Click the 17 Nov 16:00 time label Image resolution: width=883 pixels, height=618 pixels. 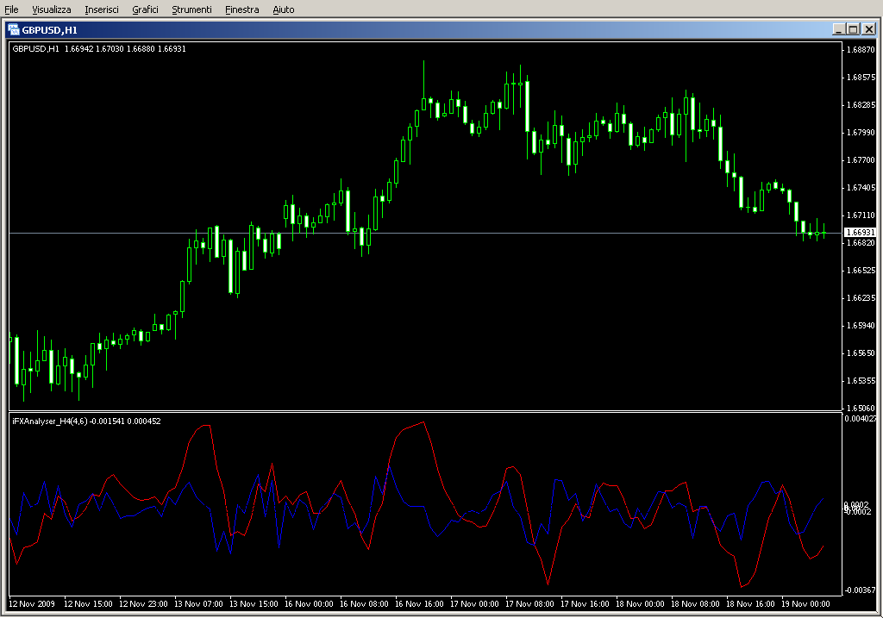[x=585, y=604]
